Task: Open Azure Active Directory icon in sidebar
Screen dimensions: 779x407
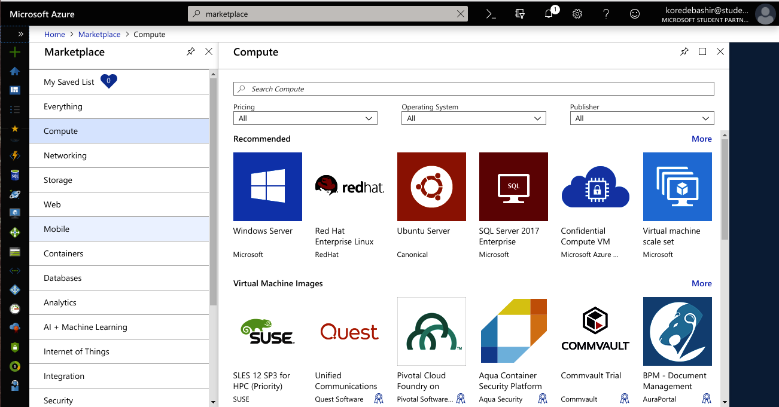Action: coord(15,290)
